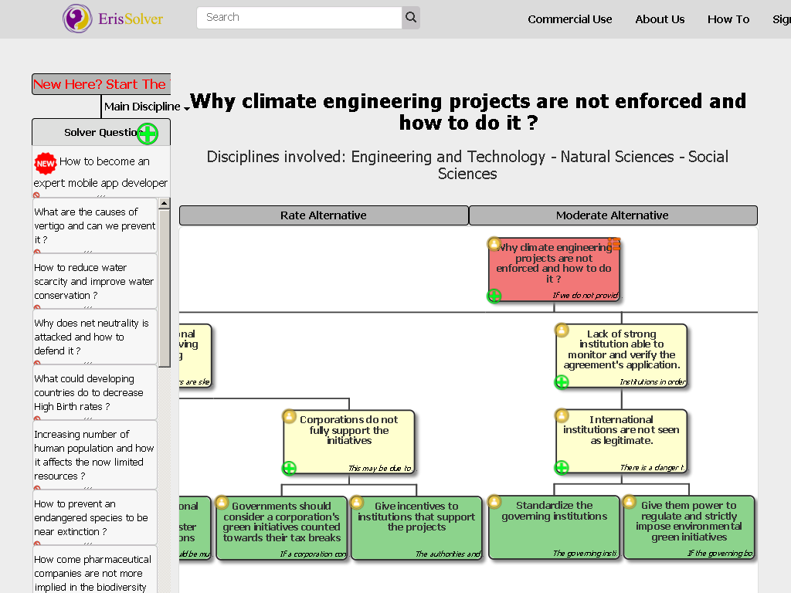Open About Us menu
The width and height of the screenshot is (791, 593).
point(660,19)
